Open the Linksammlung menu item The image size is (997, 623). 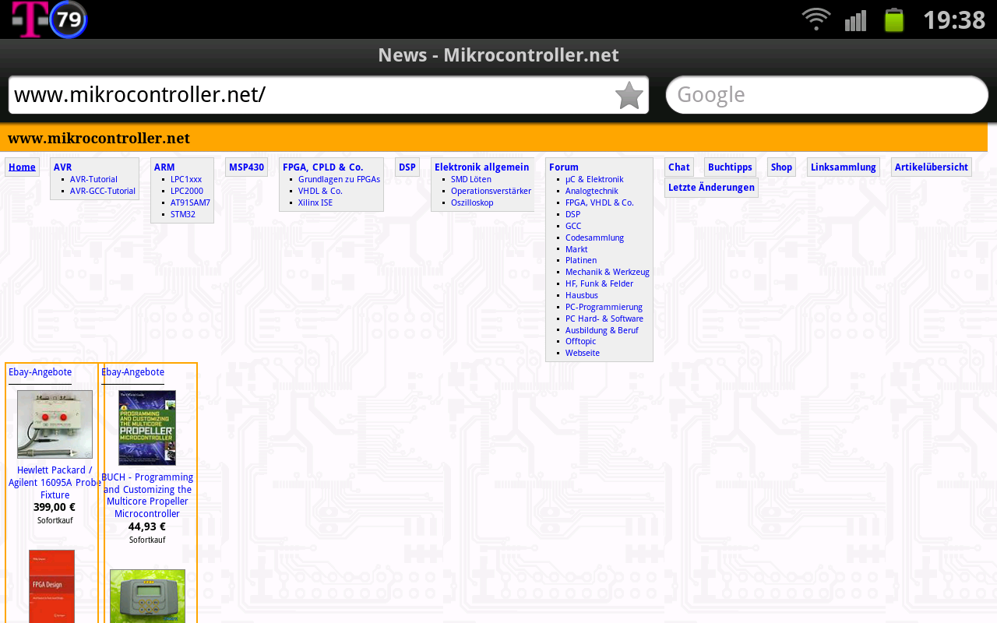(844, 167)
